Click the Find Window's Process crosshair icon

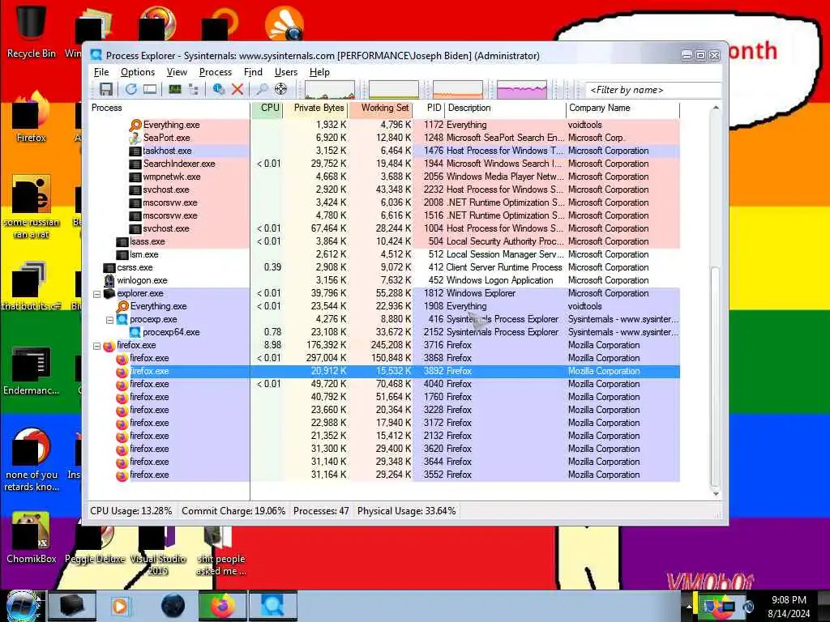tap(280, 89)
